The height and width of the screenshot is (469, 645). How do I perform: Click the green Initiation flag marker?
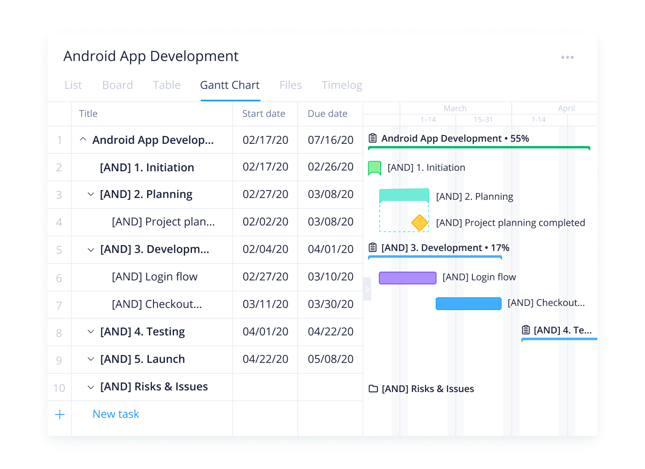pos(375,168)
